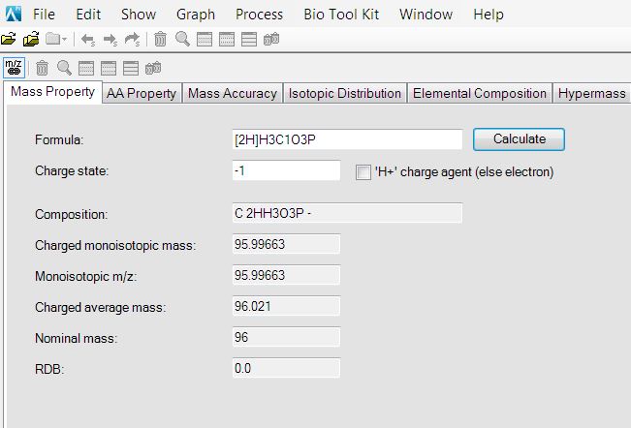This screenshot has height=428, width=631.
Task: Enable the 'H+' charge agent checkbox
Action: 363,172
